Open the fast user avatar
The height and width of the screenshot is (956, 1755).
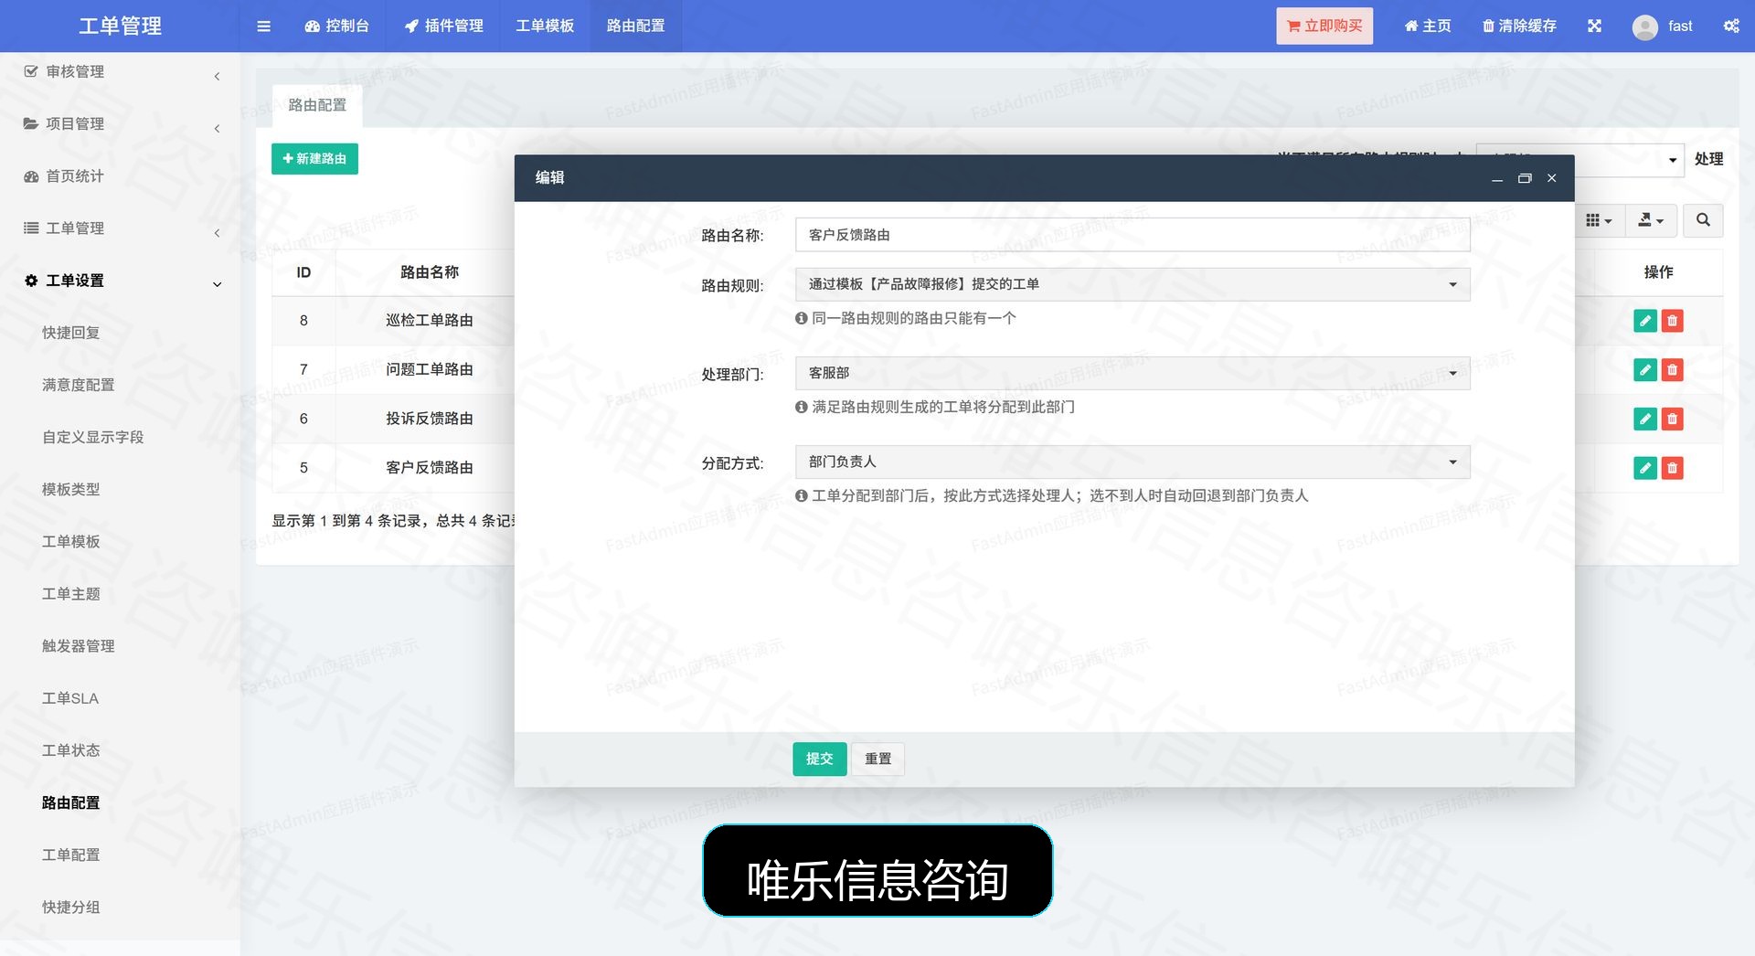pyautogui.click(x=1644, y=27)
